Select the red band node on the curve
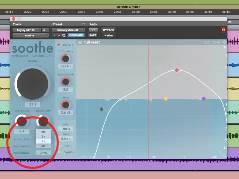The height and width of the screenshot is (179, 239). tap(177, 70)
